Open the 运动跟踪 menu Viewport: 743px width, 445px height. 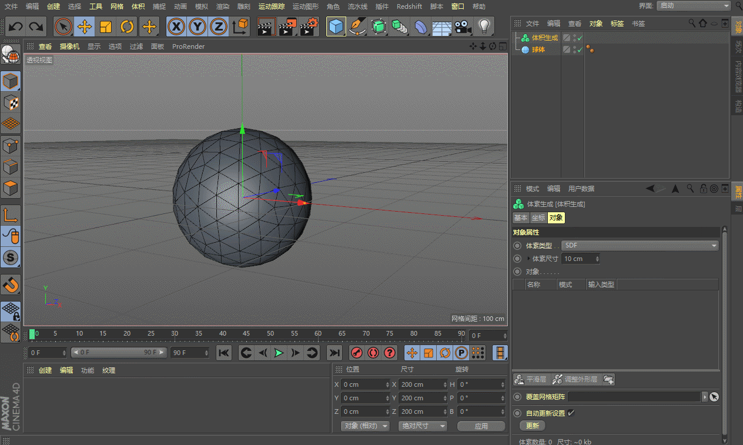271,6
